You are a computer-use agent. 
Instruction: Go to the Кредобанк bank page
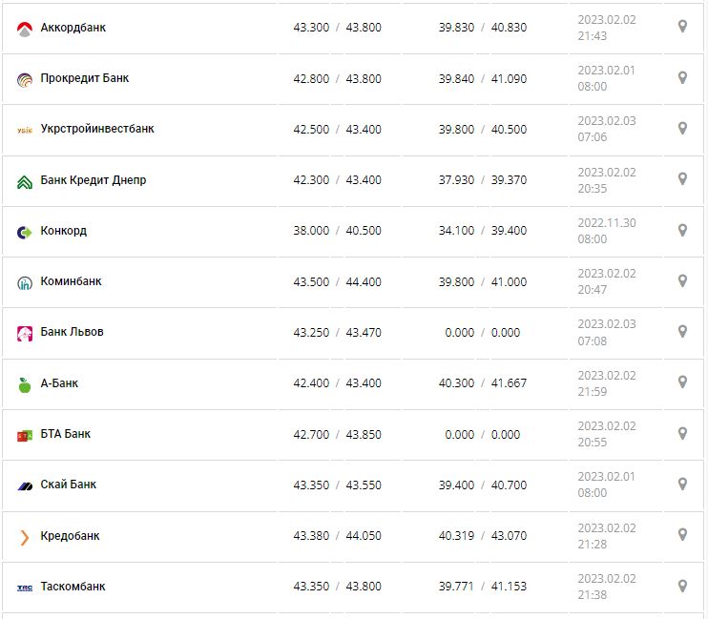click(x=70, y=536)
